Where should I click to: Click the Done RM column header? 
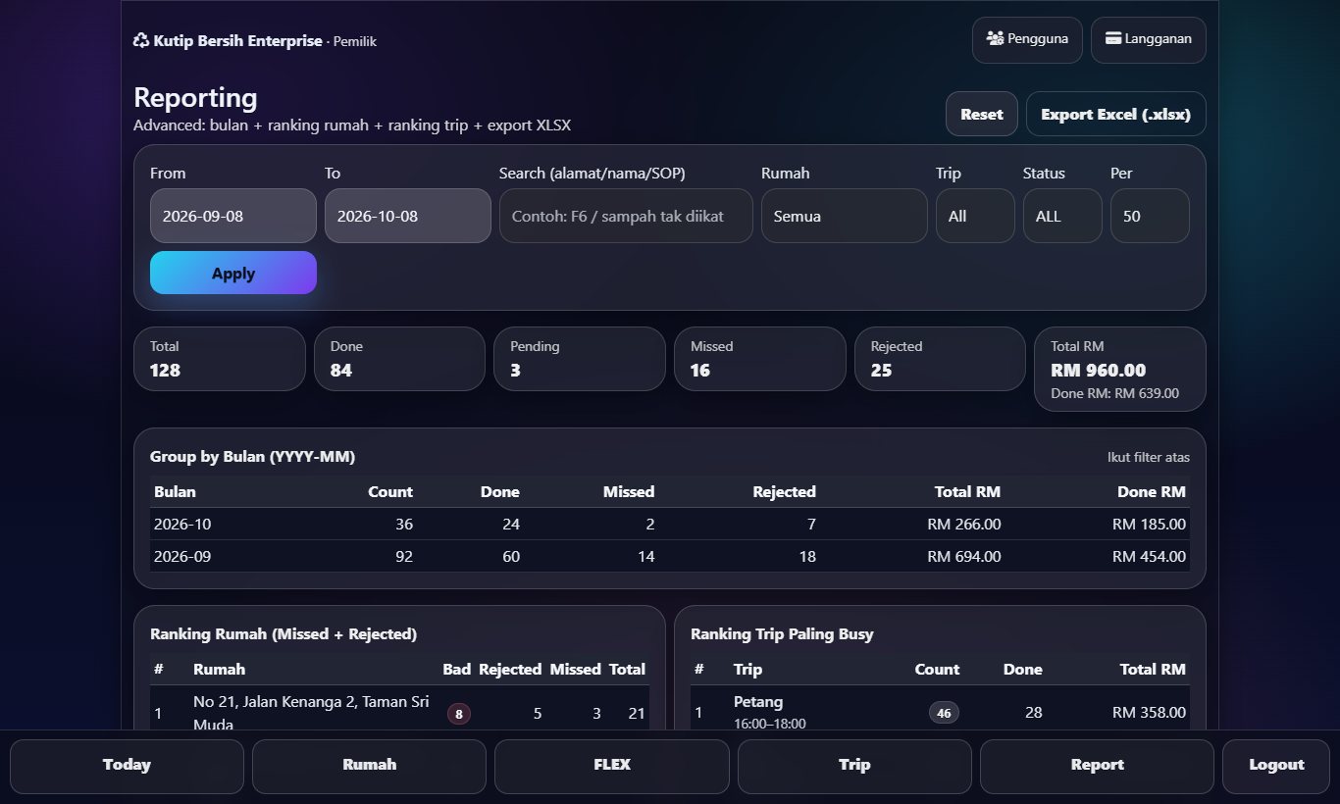pos(1152,492)
